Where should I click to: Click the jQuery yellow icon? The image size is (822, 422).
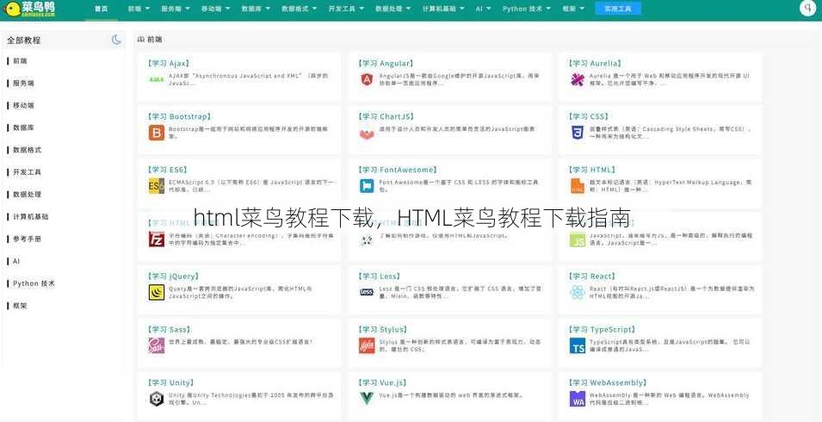156,293
